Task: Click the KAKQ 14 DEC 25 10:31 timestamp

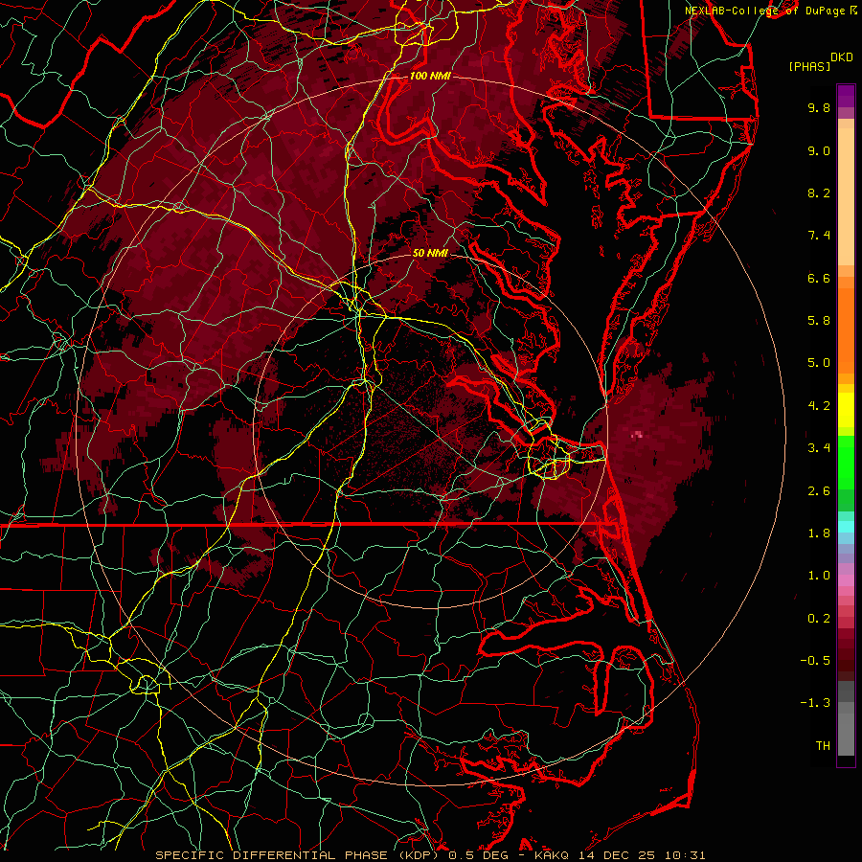Action: (x=620, y=855)
